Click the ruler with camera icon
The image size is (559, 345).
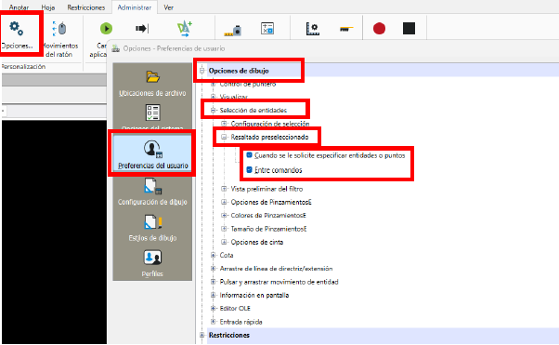point(233,31)
